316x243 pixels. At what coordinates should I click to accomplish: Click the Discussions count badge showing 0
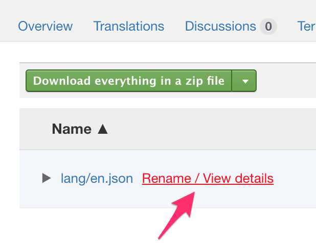[x=268, y=27]
